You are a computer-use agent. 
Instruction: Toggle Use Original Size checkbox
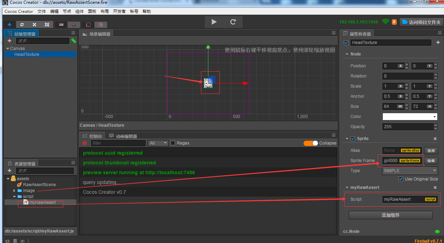pos(401,179)
